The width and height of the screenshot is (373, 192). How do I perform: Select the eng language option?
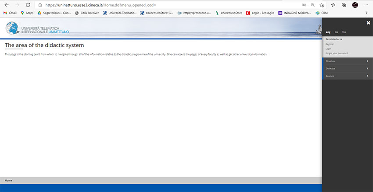click(x=328, y=32)
